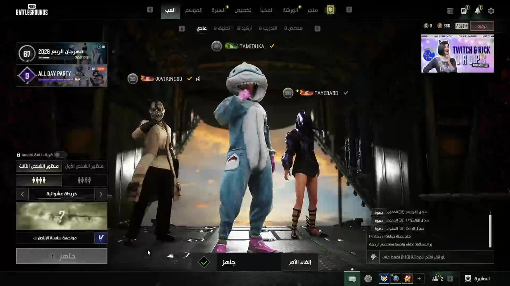This screenshot has width=510, height=286.
Task: Select the starred globe friend avatar
Action: click(x=396, y=278)
